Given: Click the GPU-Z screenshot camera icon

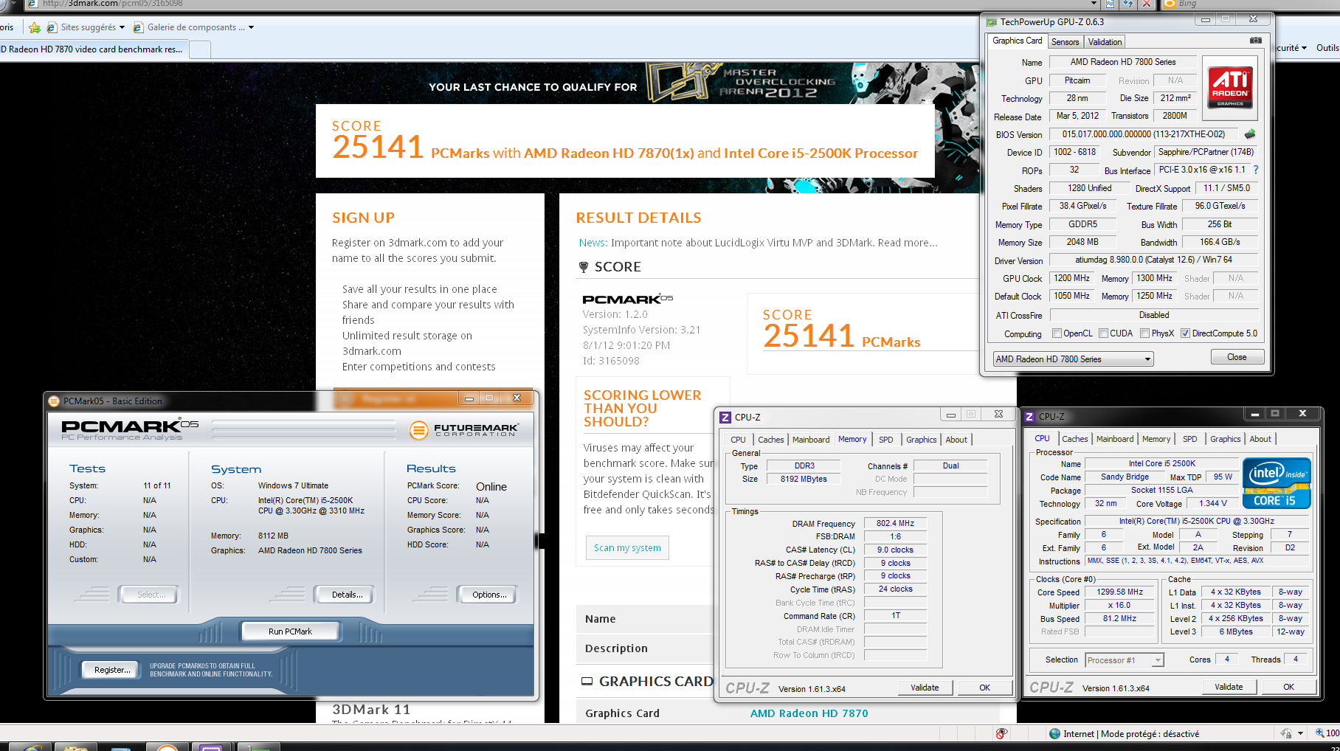Looking at the screenshot, I should [x=1255, y=41].
